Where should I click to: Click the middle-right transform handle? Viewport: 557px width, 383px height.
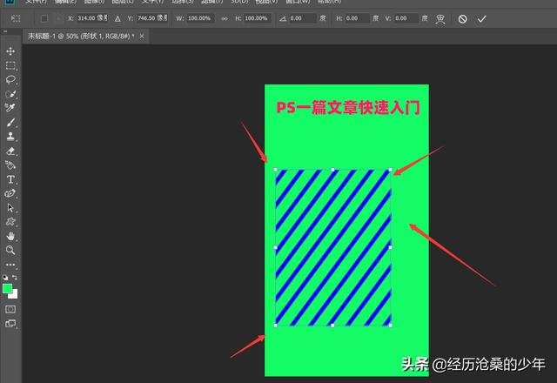coord(391,247)
